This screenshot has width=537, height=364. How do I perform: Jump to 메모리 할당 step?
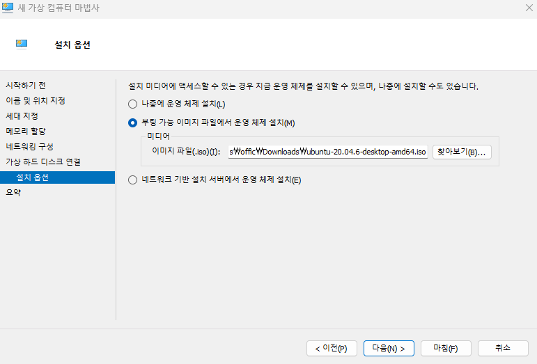[x=26, y=132]
